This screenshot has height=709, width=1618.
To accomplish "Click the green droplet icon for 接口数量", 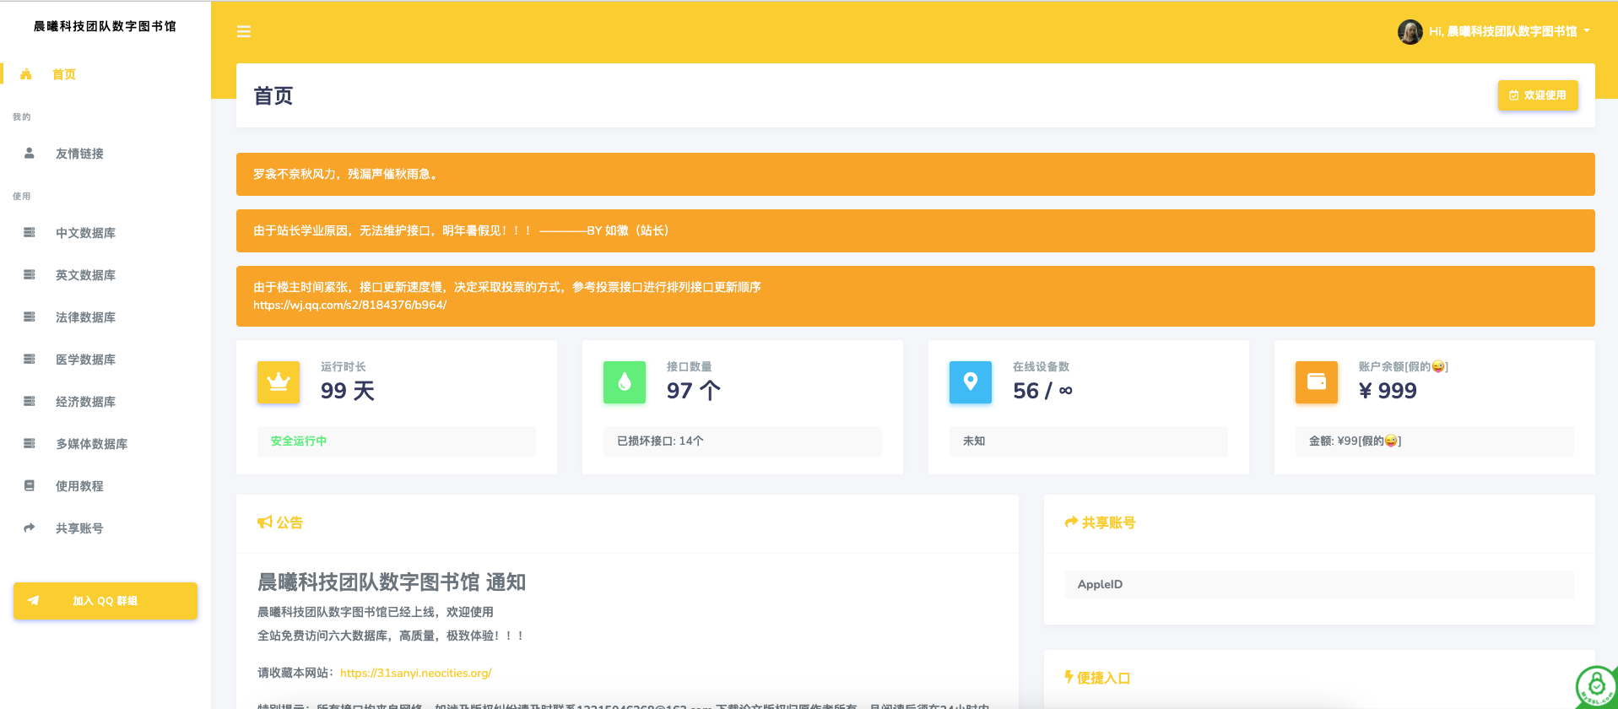I will click(625, 382).
